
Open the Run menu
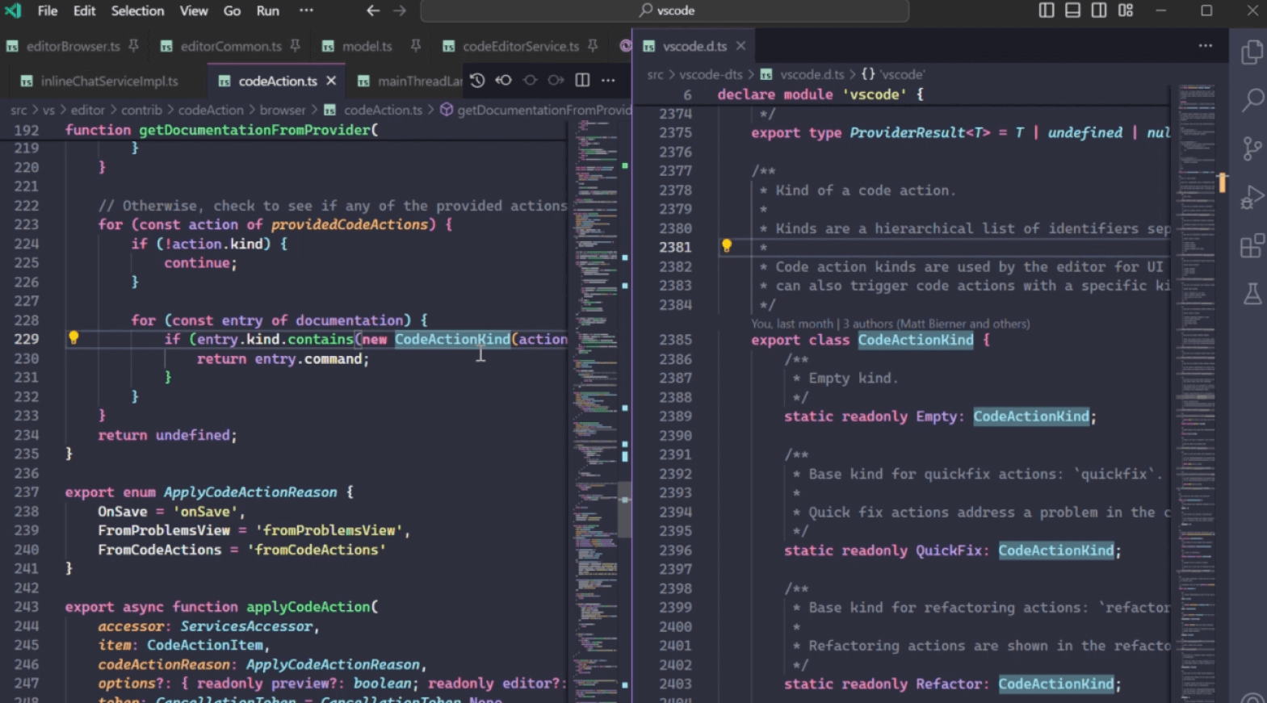point(267,10)
